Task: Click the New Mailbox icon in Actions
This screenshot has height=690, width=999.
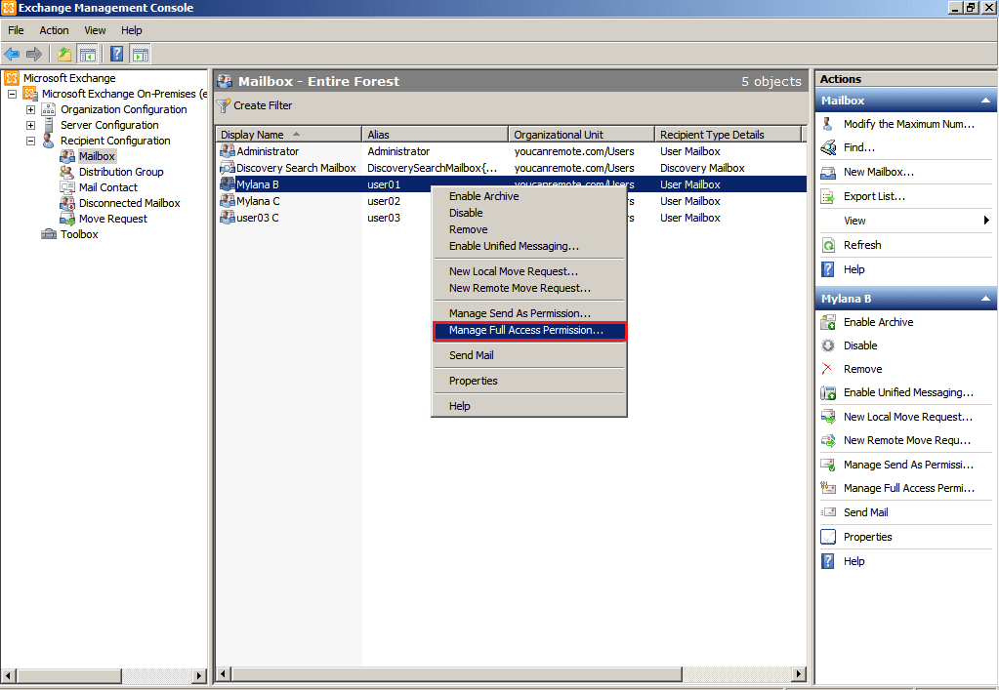Action: point(828,172)
